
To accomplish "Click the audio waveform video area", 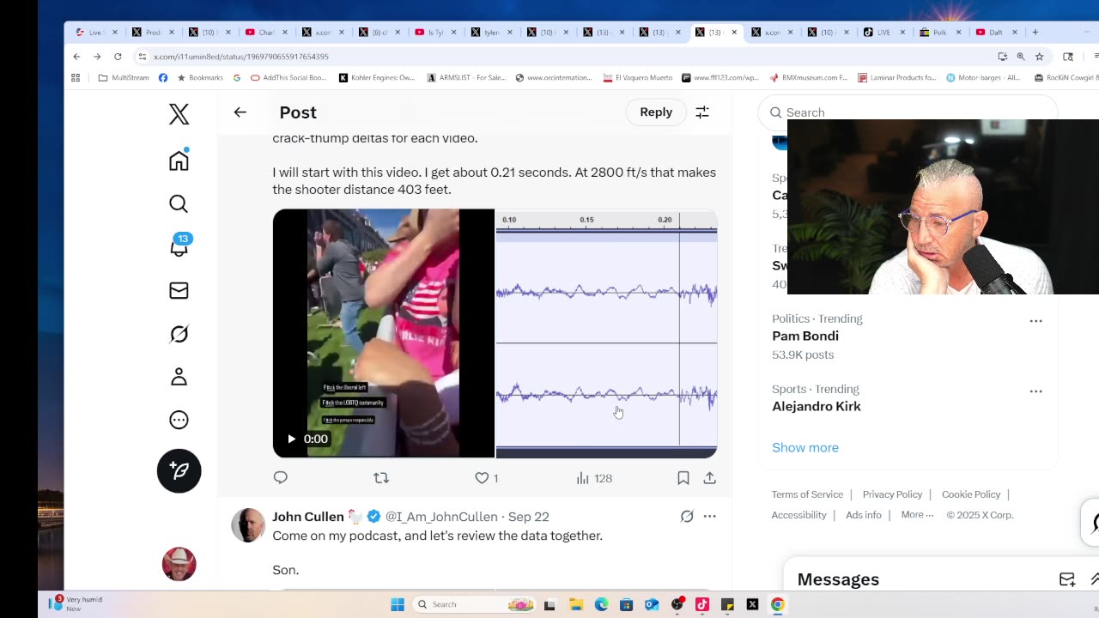I will click(x=606, y=333).
